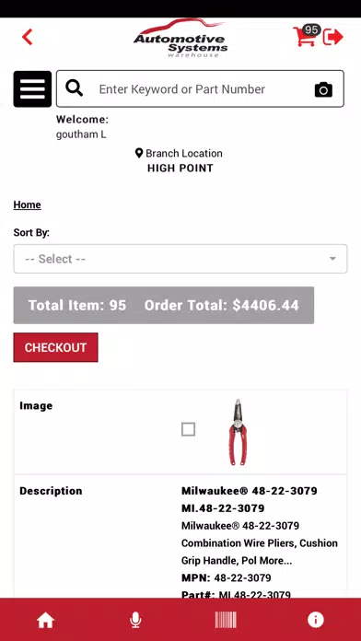This screenshot has height=641, width=361.
Task: Open the shopping cart with 95 items
Action: click(307, 36)
